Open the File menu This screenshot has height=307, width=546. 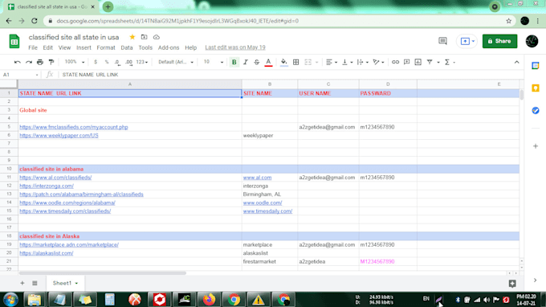(x=33, y=47)
